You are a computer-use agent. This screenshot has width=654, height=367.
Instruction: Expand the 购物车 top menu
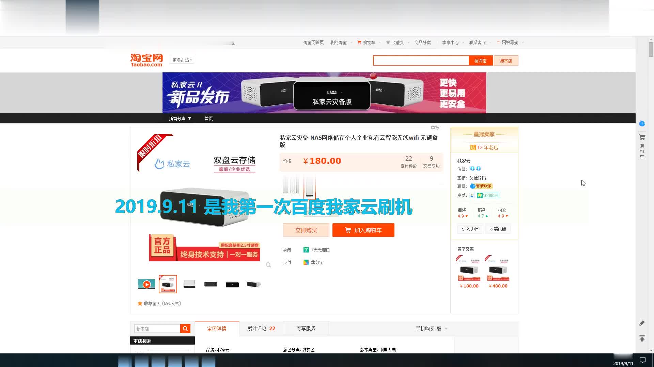point(369,42)
